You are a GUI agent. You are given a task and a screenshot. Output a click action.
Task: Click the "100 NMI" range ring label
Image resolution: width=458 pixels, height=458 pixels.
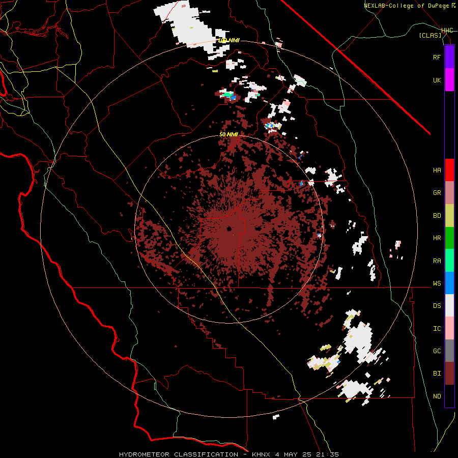click(x=228, y=40)
